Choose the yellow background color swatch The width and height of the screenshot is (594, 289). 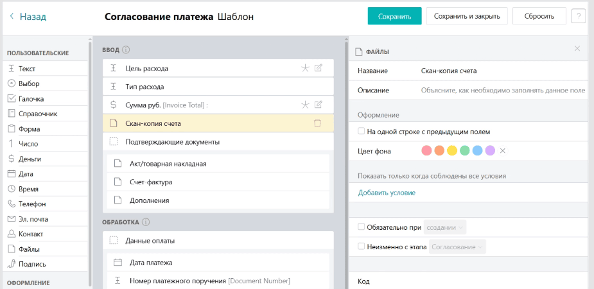pyautogui.click(x=452, y=151)
